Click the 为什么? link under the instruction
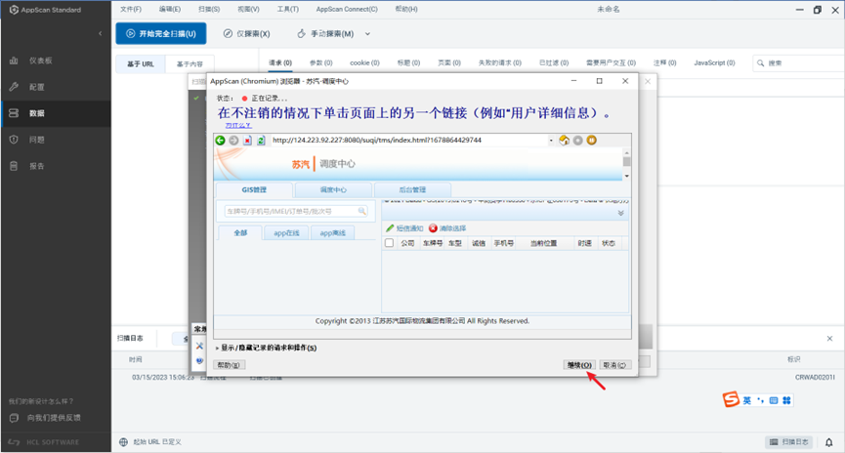This screenshot has height=453, width=845. (x=238, y=125)
